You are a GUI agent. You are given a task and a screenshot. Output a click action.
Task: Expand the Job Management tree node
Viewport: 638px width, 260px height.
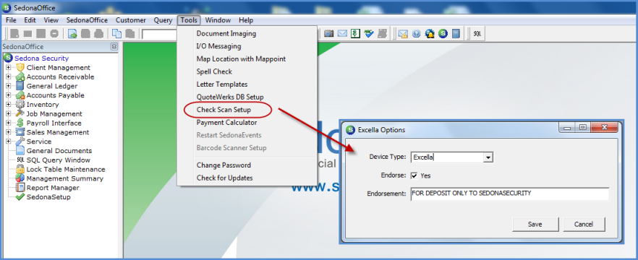(8, 114)
